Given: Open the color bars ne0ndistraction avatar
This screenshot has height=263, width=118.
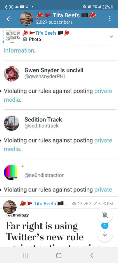Looking at the screenshot, I should [11, 172].
